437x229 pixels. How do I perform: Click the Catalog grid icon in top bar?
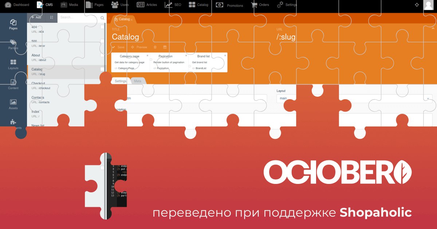[192, 5]
